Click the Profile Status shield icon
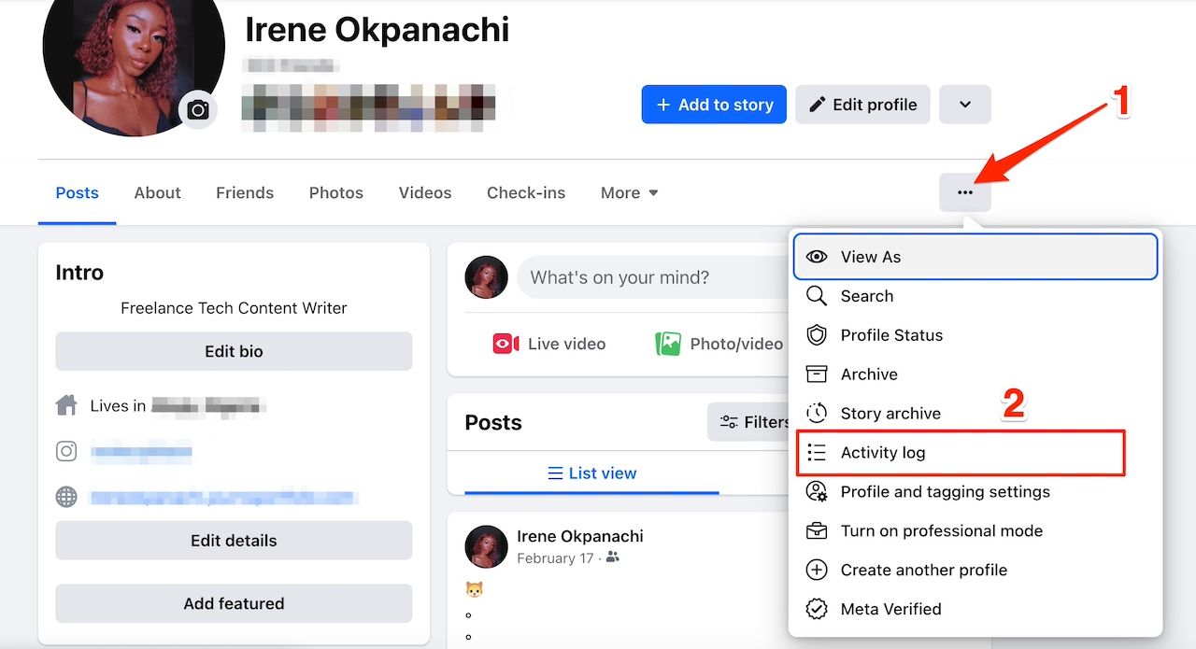This screenshot has height=649, width=1196. tap(818, 335)
